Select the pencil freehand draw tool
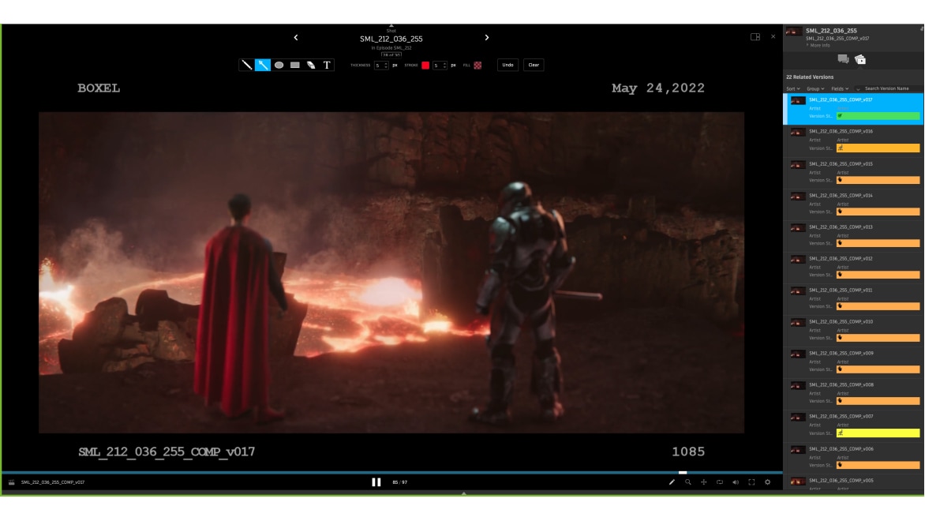Viewport: 925px width, 521px height. pyautogui.click(x=246, y=65)
